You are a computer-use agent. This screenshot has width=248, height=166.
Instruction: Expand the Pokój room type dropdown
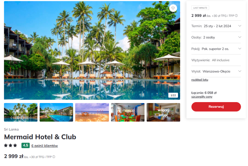pos(216,49)
